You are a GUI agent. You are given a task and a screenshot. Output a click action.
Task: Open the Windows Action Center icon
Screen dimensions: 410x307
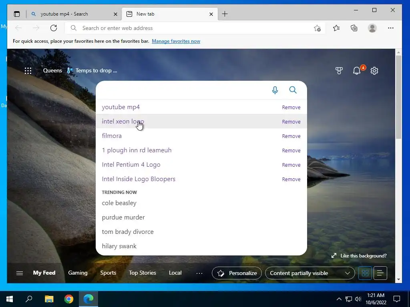pyautogui.click(x=397, y=299)
